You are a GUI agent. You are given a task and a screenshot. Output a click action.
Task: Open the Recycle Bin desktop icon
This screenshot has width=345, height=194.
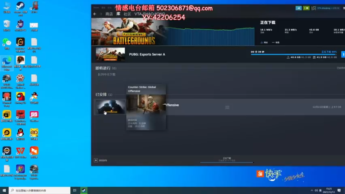click(x=7, y=25)
